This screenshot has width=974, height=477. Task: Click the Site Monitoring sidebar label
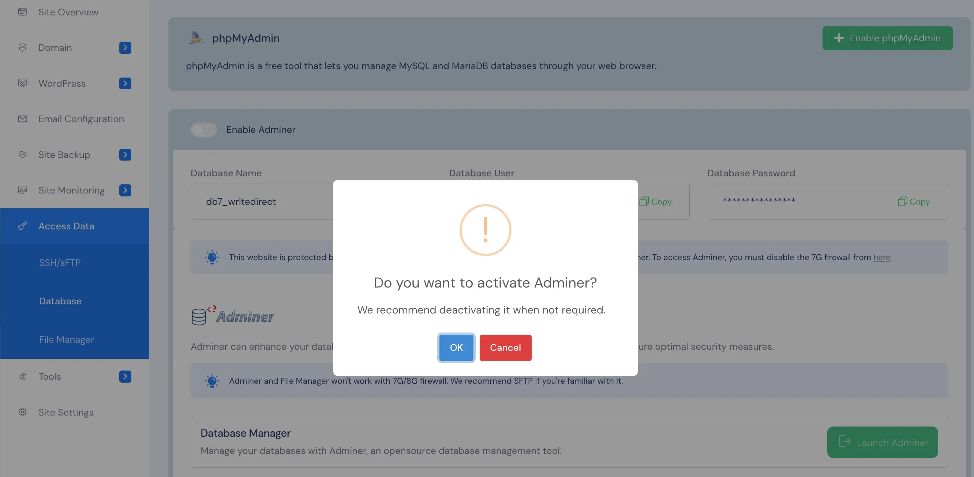point(71,190)
